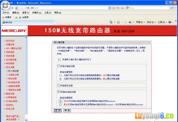
Task: Collapse the 安全设置 sidebar section
Action: [x=9, y=67]
